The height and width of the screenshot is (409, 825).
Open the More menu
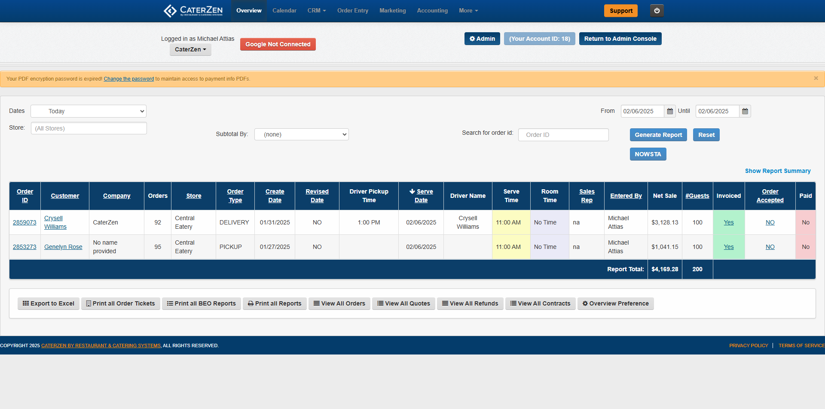pyautogui.click(x=468, y=11)
